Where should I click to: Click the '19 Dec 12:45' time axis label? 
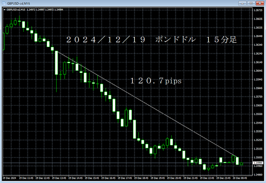pyautogui.click(x=43, y=178)
